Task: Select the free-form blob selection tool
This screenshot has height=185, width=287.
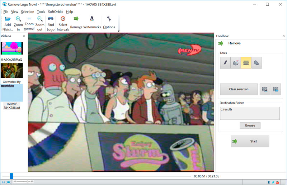Action: coord(257,63)
